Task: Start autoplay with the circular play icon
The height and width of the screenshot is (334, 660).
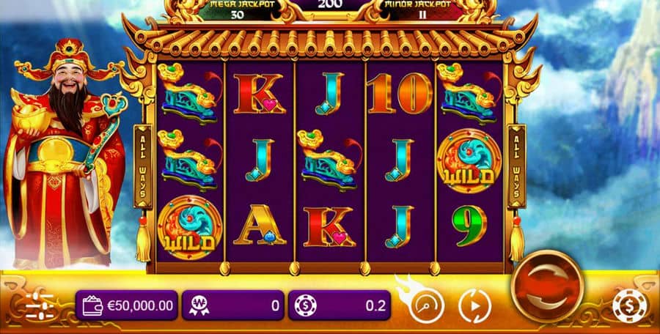Action: [474, 306]
